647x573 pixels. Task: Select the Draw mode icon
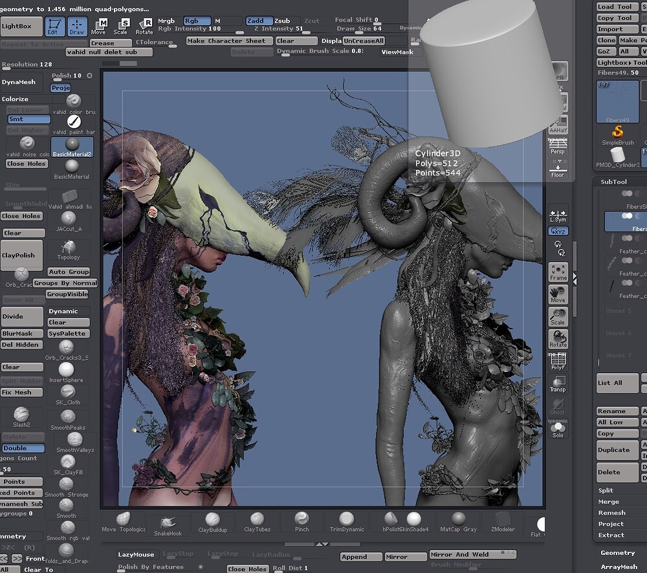click(x=77, y=26)
